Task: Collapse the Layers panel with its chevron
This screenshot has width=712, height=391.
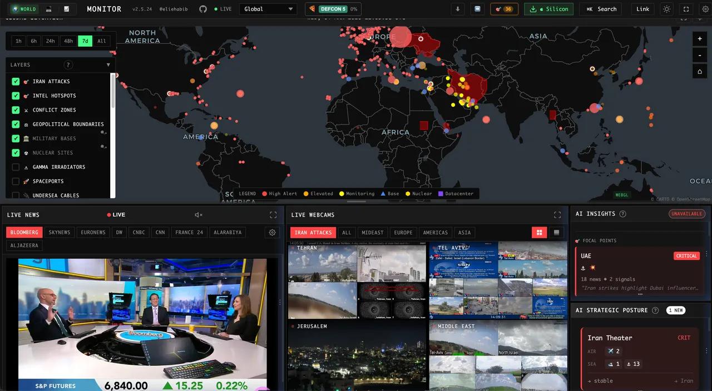Action: coord(108,64)
